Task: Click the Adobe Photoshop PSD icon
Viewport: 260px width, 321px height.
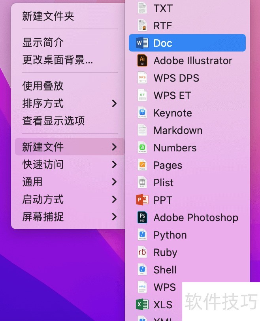Action: (142, 218)
